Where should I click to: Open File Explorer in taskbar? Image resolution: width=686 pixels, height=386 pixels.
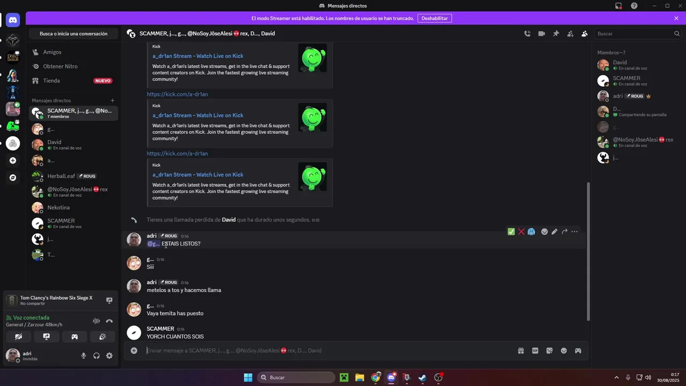(360, 377)
